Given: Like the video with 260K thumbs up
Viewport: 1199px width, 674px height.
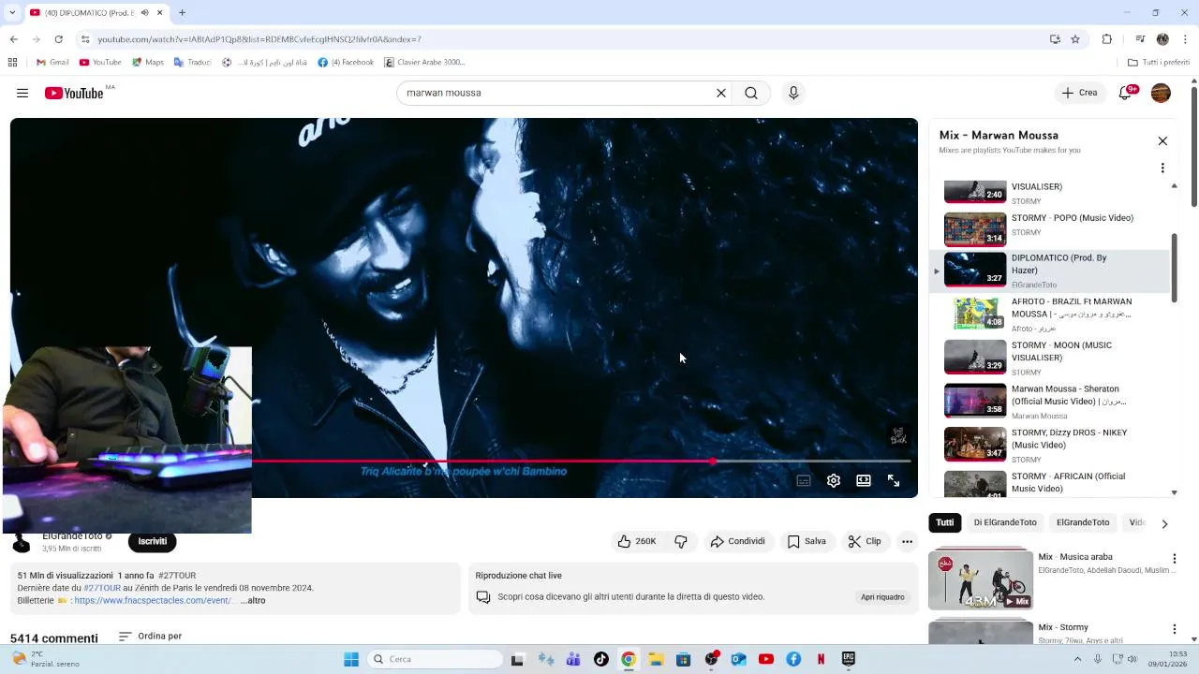Looking at the screenshot, I should (637, 541).
